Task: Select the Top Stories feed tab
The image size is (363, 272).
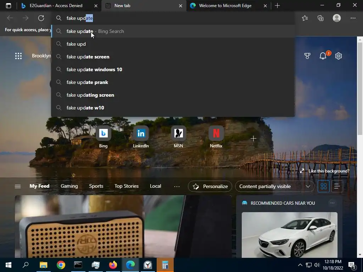Action: [x=127, y=186]
